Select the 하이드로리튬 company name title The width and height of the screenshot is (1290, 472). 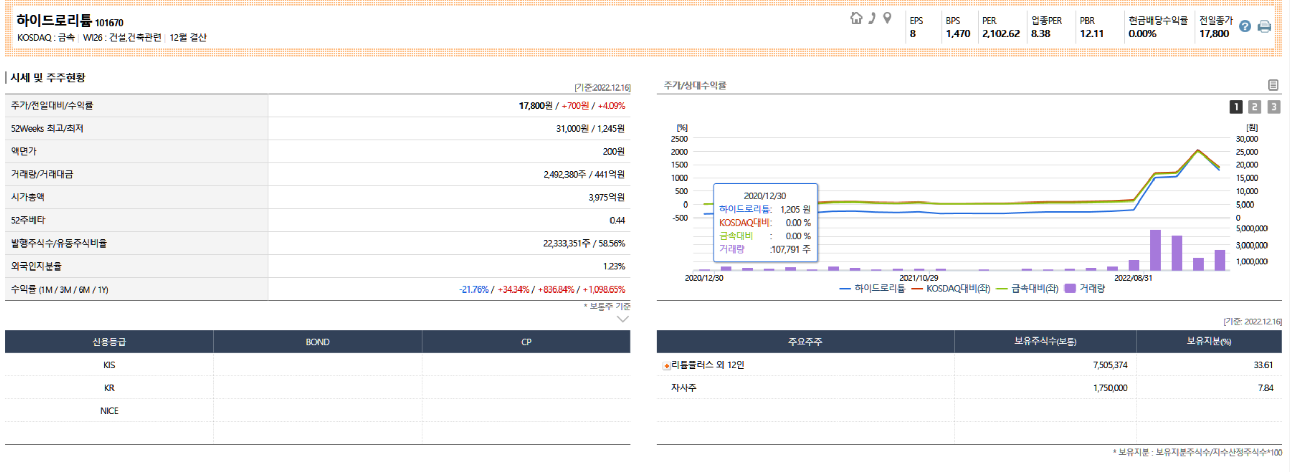point(54,20)
